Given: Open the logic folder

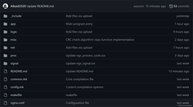Looking at the screenshot, I should pos(14,32).
